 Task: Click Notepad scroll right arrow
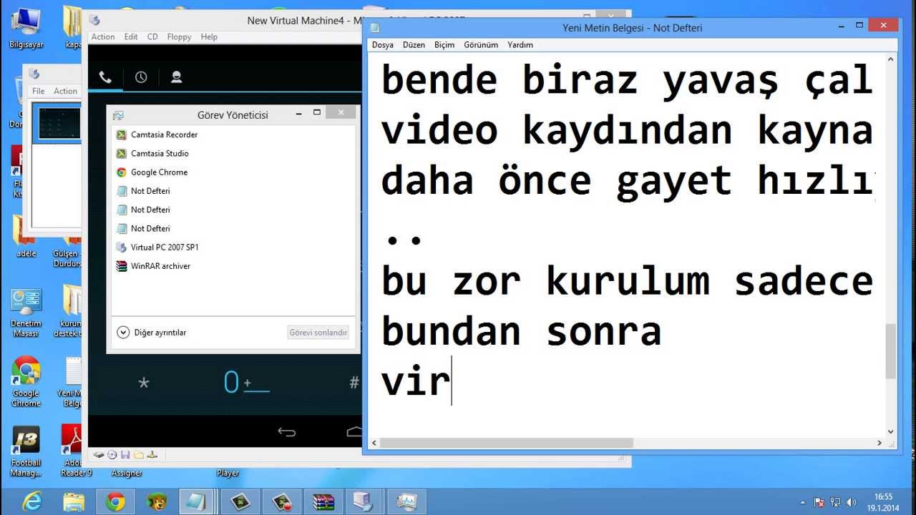(880, 443)
